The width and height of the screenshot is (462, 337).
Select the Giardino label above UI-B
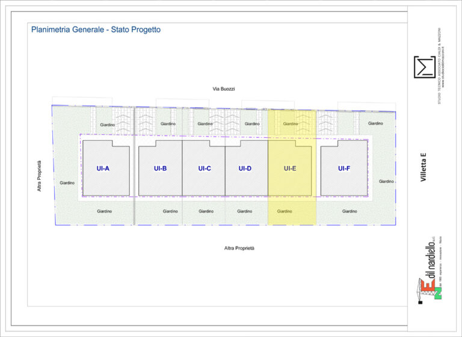click(x=168, y=124)
